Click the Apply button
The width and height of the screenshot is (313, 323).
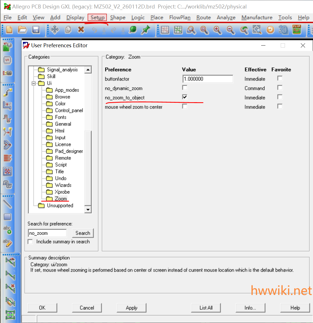[x=131, y=308]
